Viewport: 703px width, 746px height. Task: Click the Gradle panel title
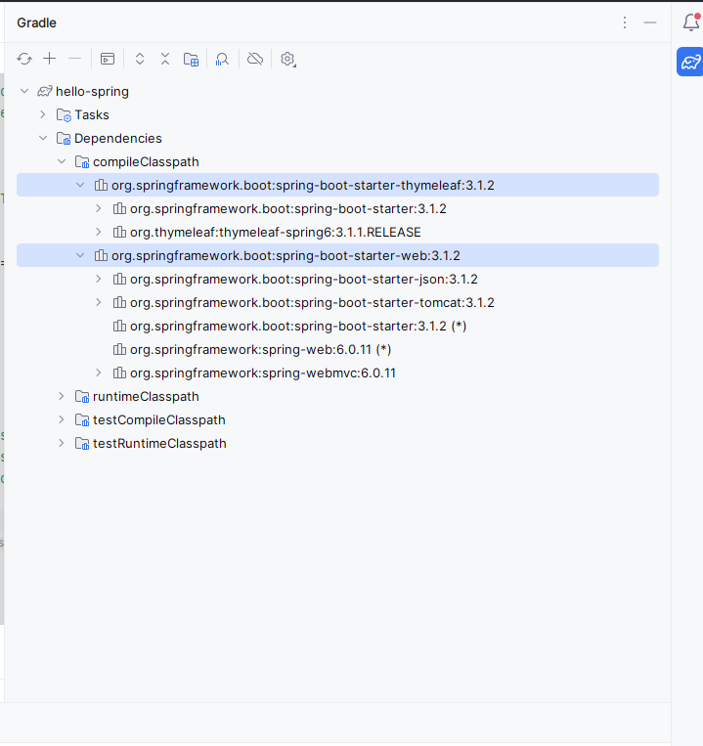36,22
